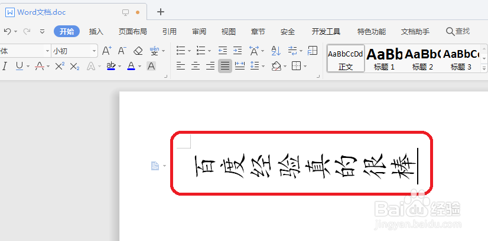Open the 插入 ribbon tab
Viewport: 488px width, 241px height.
[x=96, y=32]
